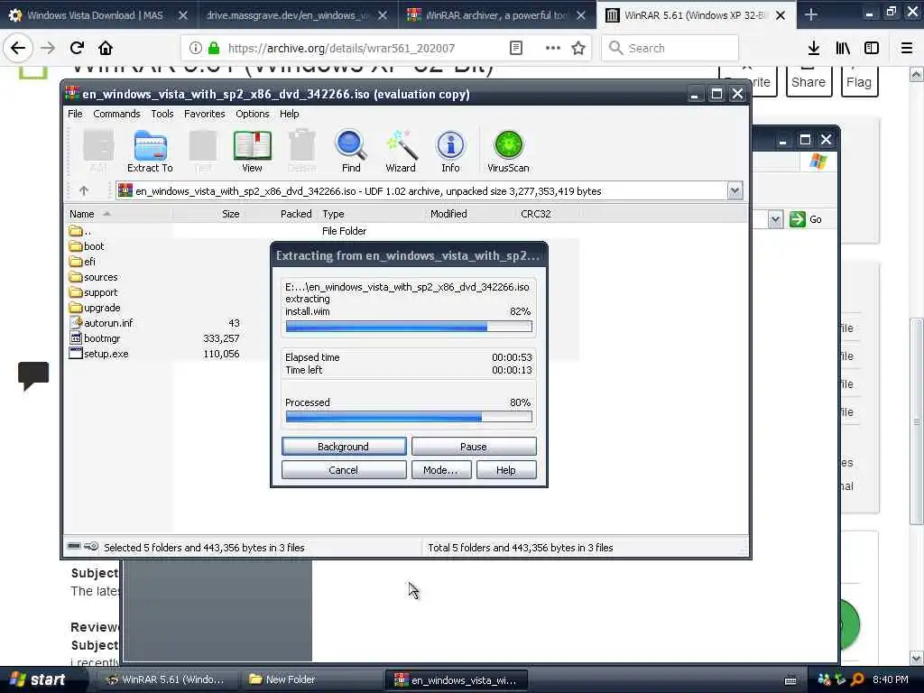Select the autorun.inf file icon
The image size is (924, 693).
[x=76, y=322]
